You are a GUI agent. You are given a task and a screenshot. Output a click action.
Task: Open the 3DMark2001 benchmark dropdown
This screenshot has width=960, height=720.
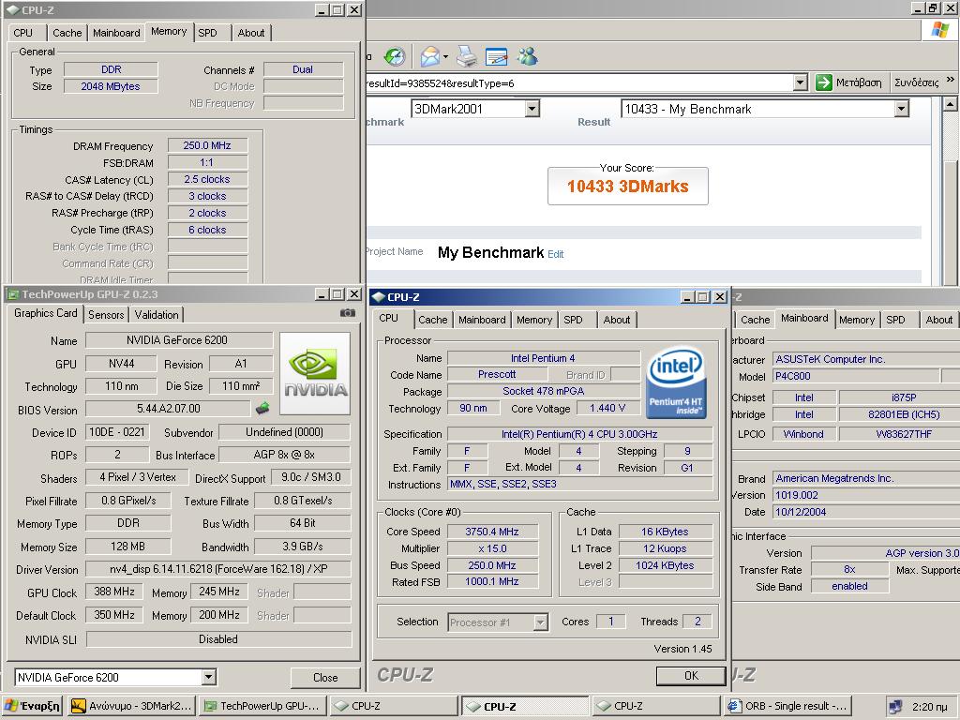click(x=532, y=109)
